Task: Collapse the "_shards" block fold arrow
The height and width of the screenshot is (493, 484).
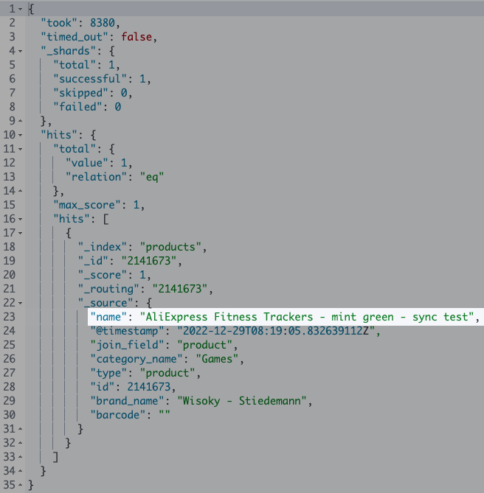Action: (21, 51)
